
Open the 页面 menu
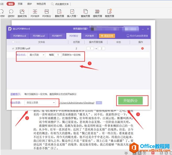coord(20,4)
